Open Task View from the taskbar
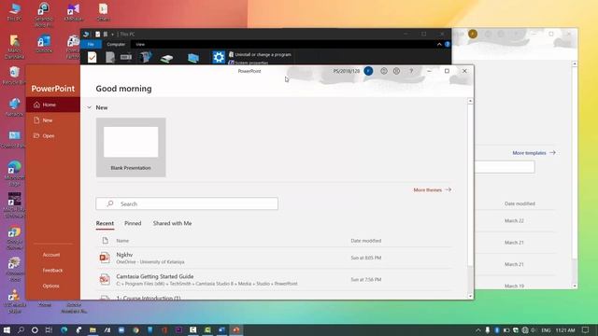 coord(49,329)
